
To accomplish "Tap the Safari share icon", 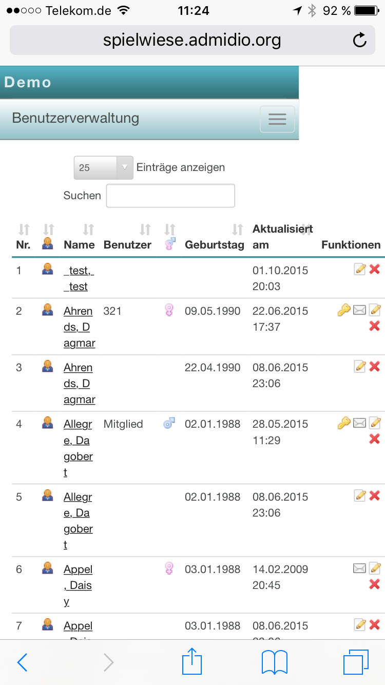I will click(192, 662).
